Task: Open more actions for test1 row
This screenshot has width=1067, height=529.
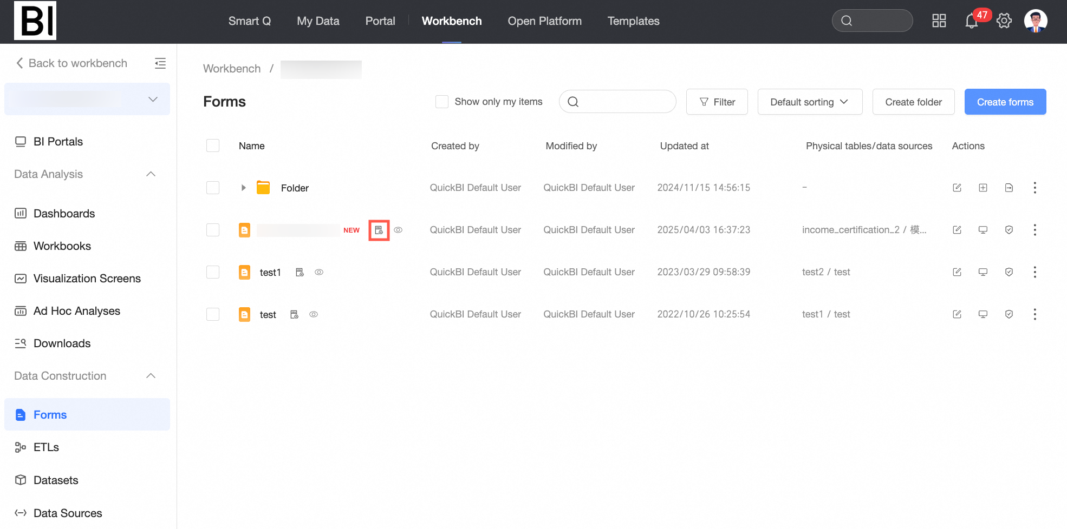Action: 1035,272
